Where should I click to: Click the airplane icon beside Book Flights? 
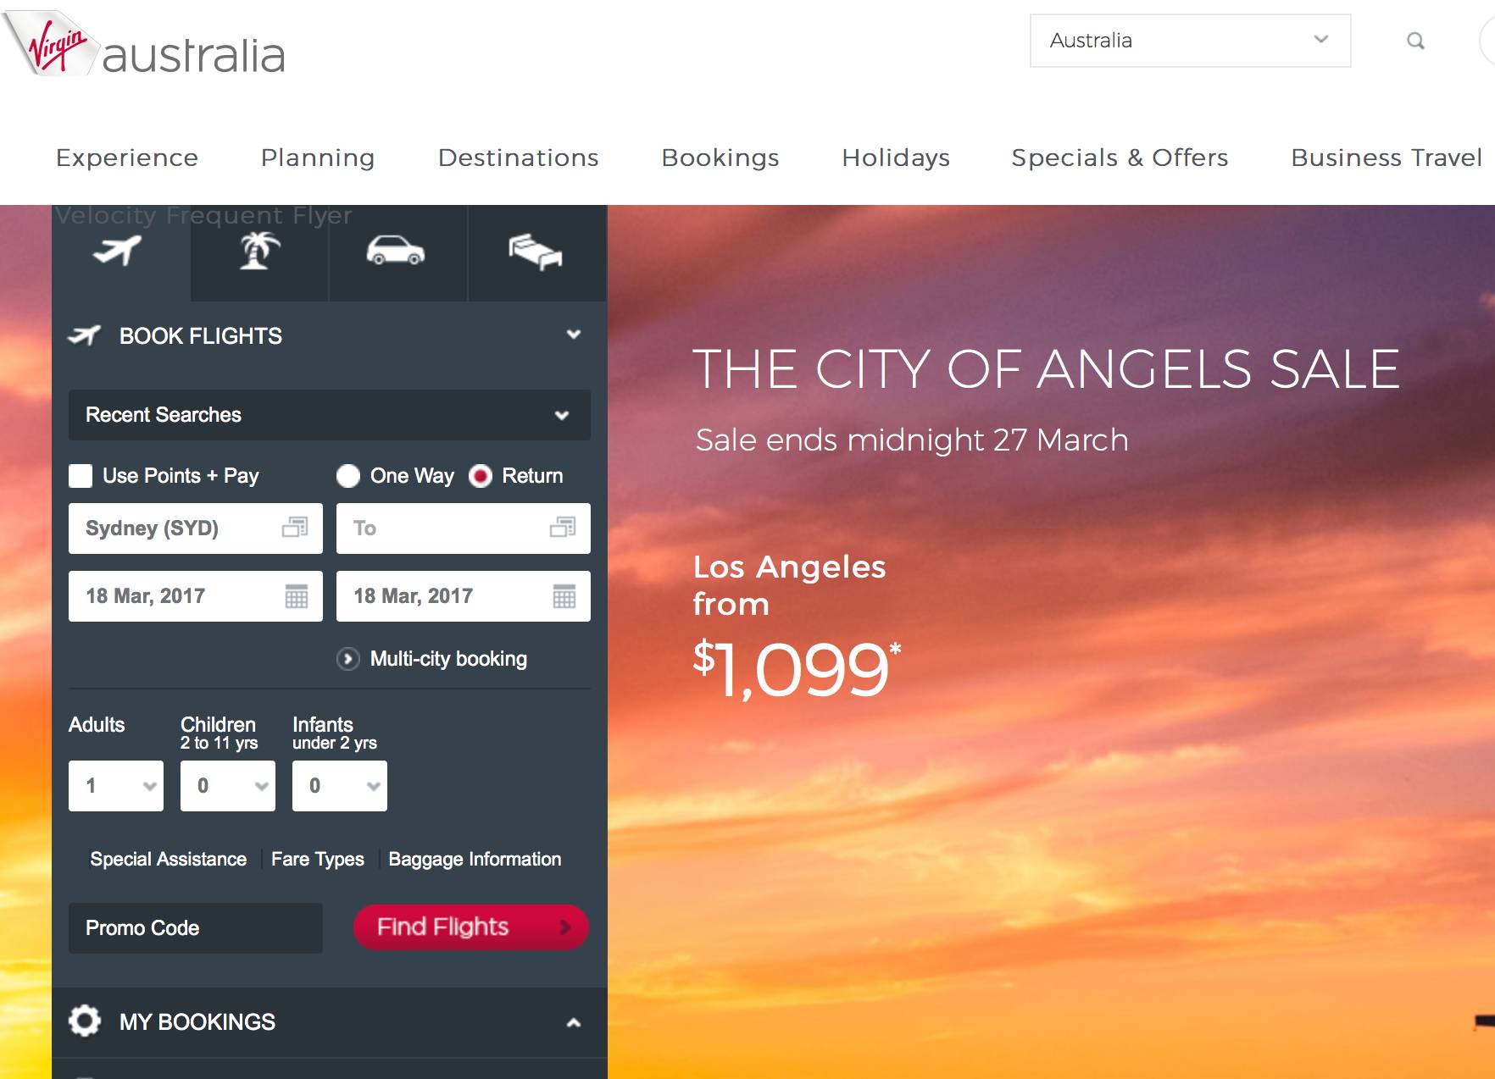click(x=84, y=335)
